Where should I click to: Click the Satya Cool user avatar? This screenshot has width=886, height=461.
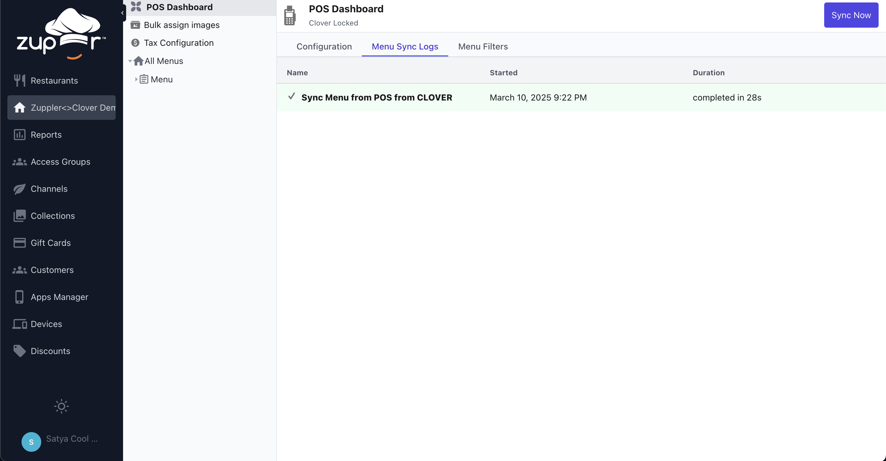(x=31, y=441)
